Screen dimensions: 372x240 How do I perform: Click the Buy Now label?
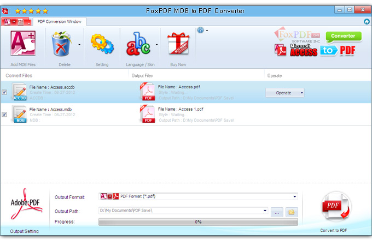click(178, 64)
